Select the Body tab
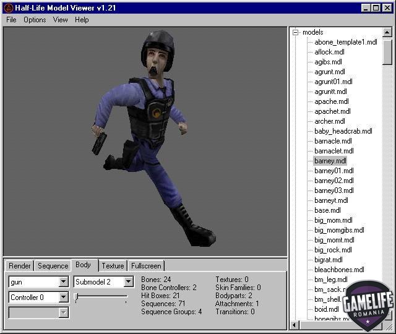Screen dimensions: 396x334 [x=84, y=265]
